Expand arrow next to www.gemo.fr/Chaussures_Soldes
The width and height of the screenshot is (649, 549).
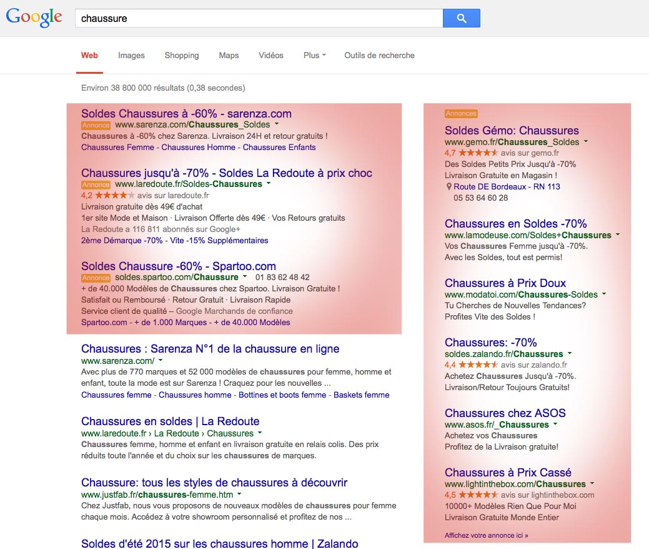(x=586, y=142)
